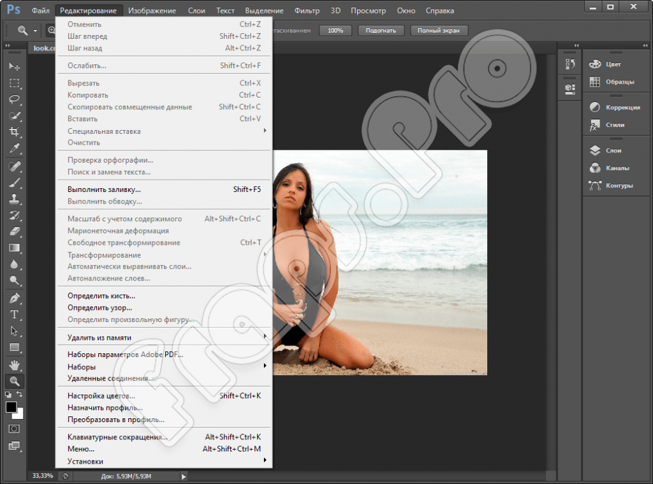The height and width of the screenshot is (484, 653).
Task: Select the Brush tool
Action: [x=14, y=182]
